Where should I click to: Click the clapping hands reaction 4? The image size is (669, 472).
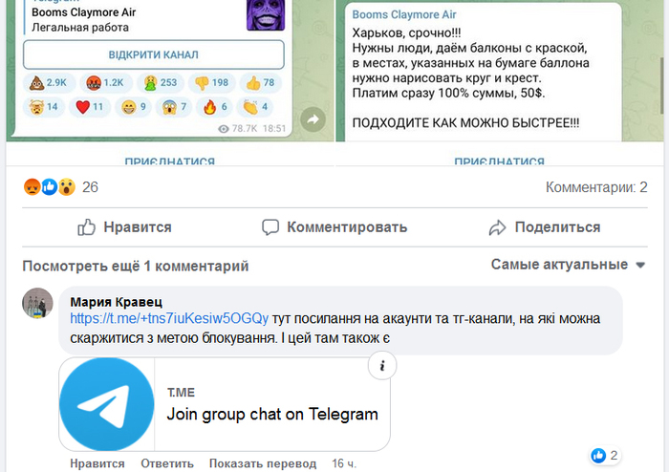point(255,107)
